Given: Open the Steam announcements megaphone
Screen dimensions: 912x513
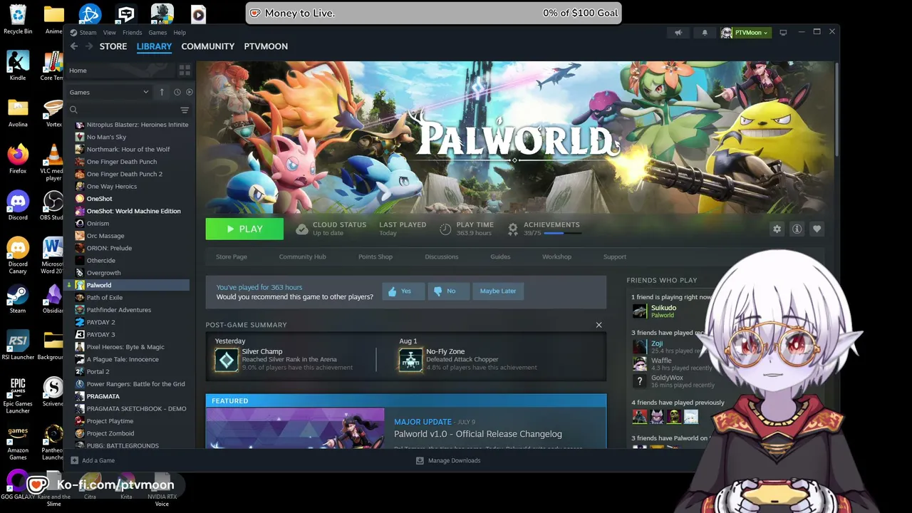Looking at the screenshot, I should click(678, 33).
